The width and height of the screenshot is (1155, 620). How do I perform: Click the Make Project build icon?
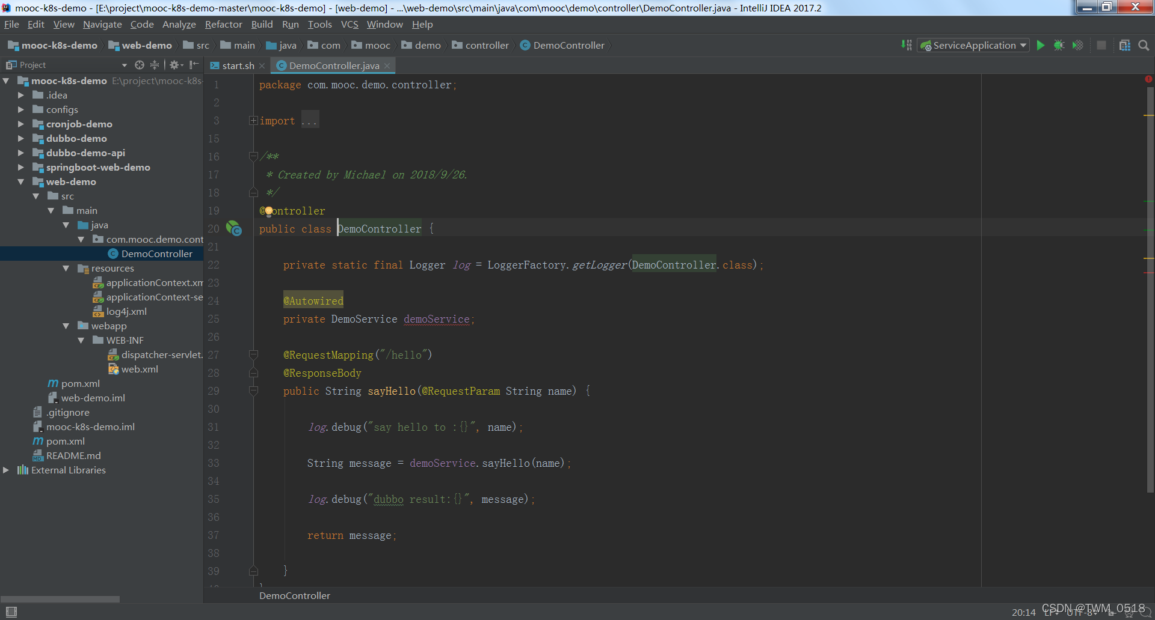[x=907, y=45]
